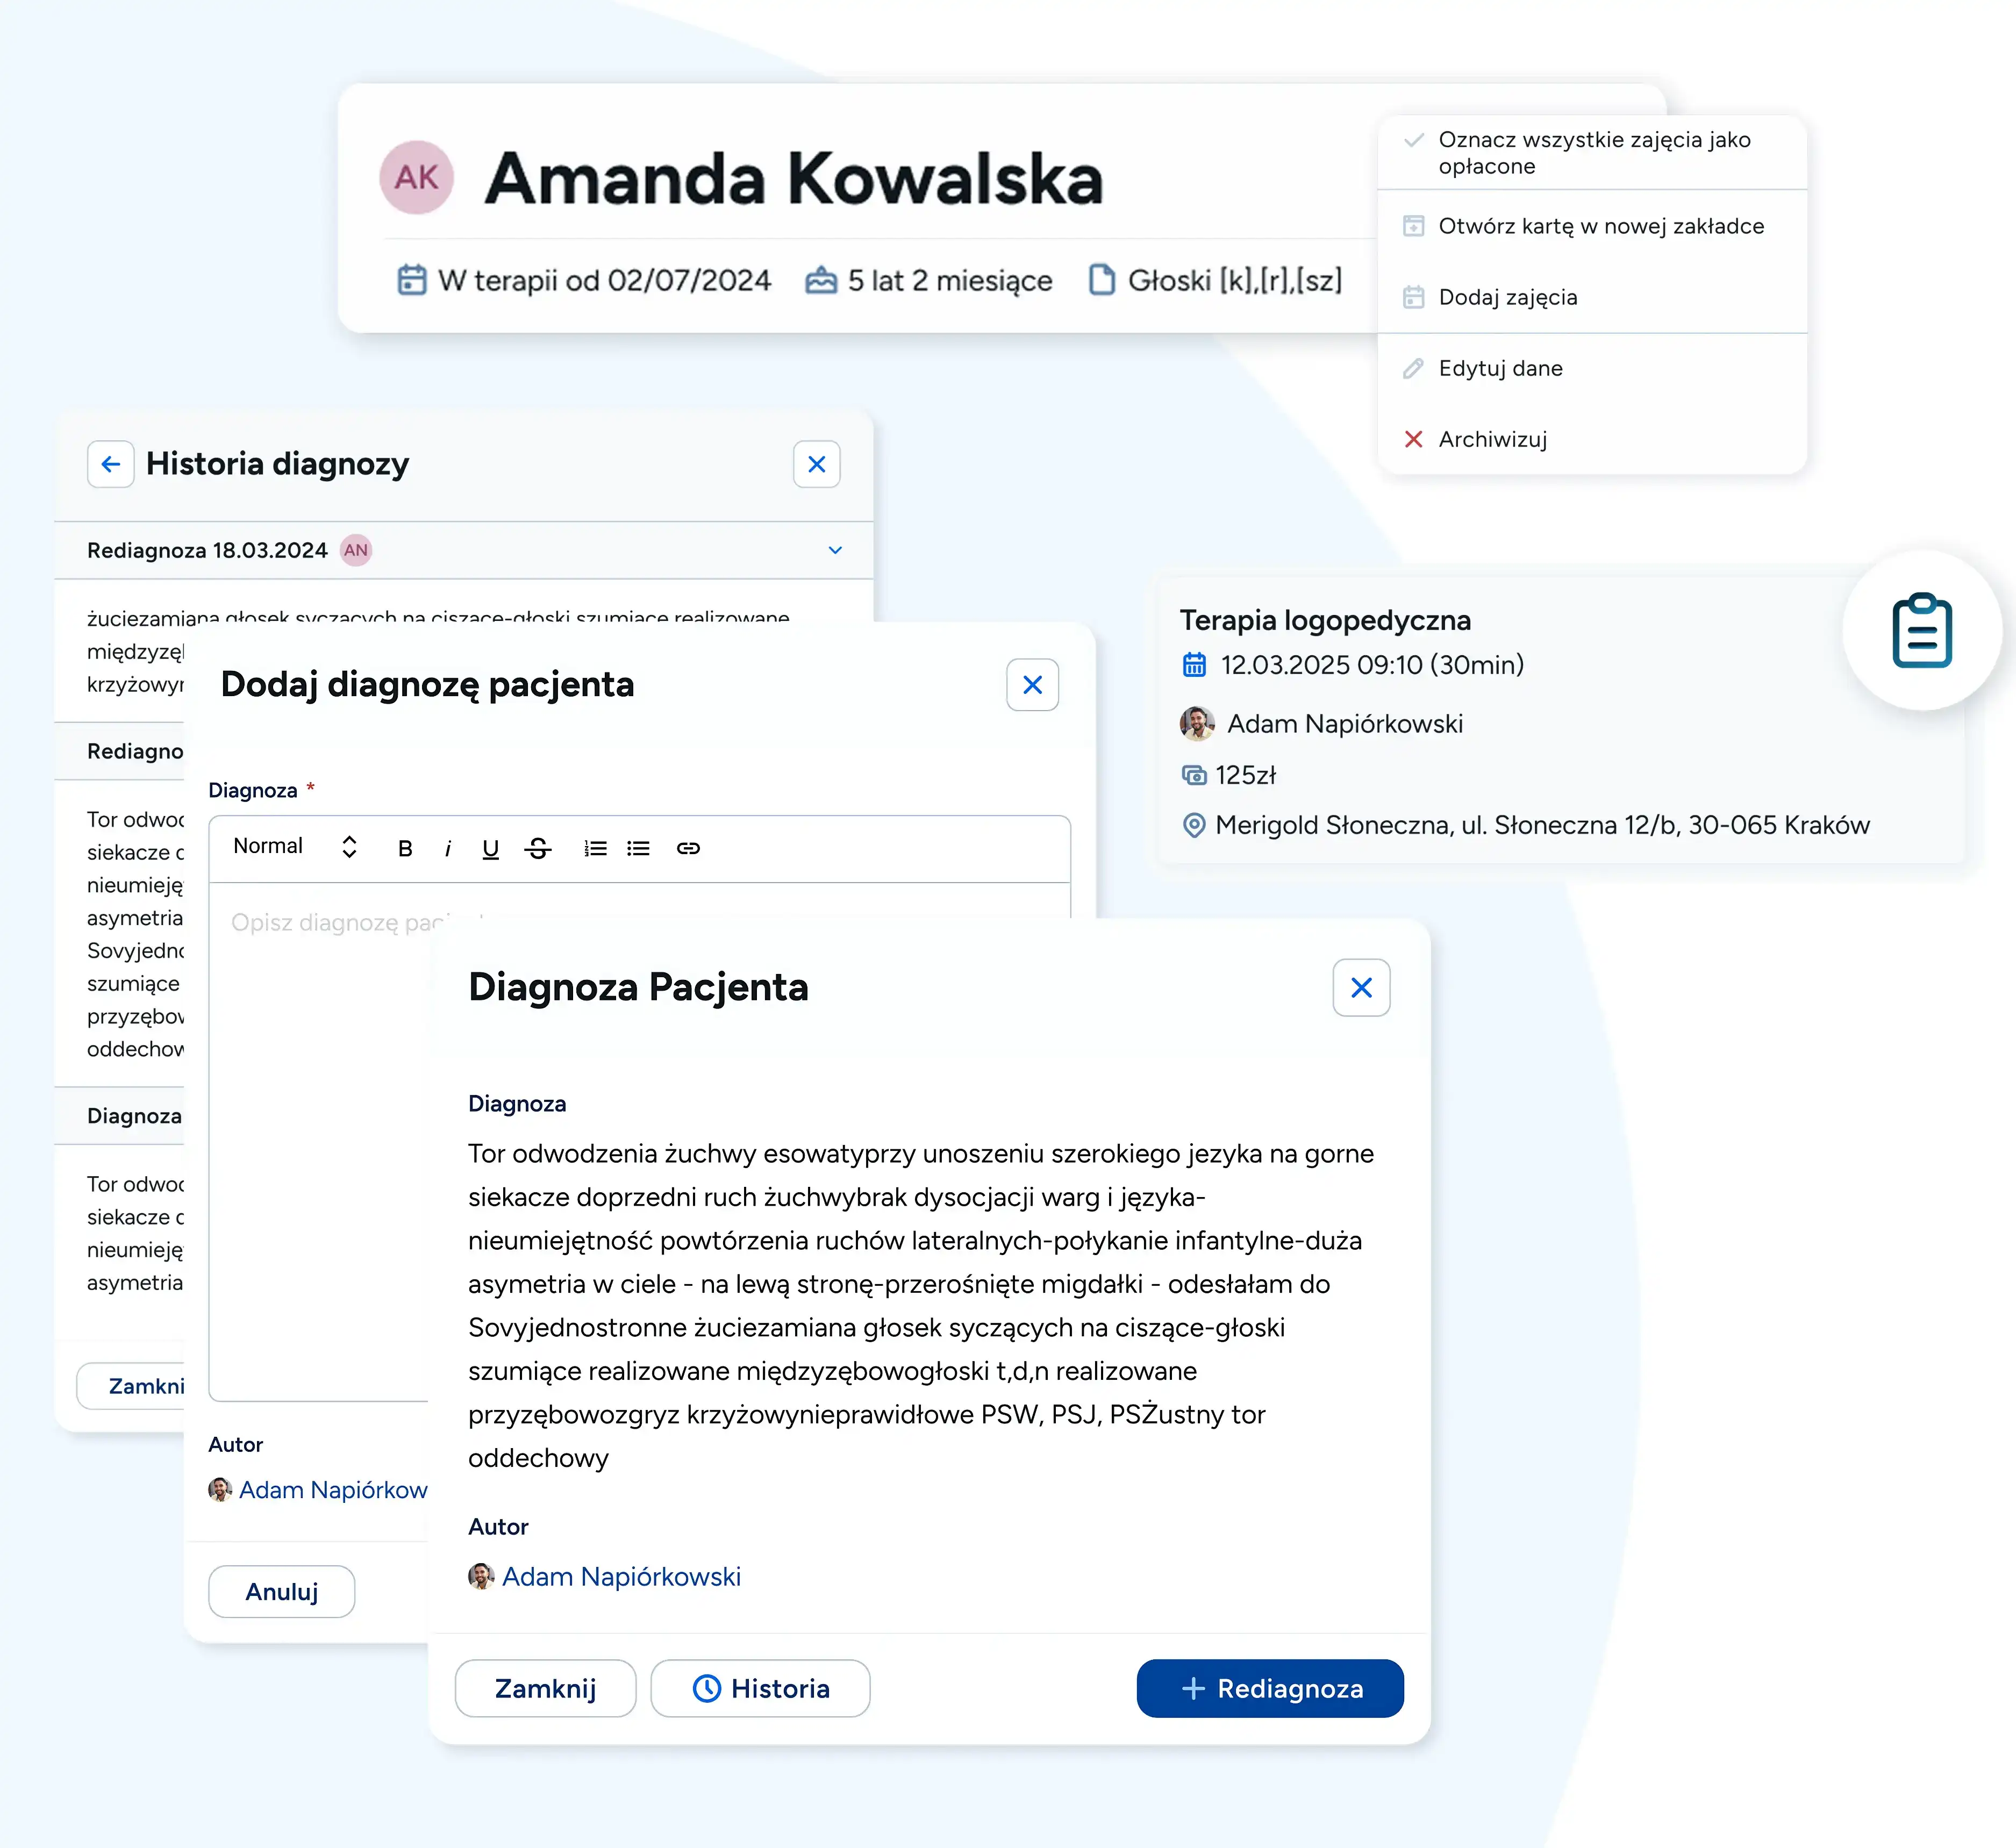Click Archiwizuj in the context menu
The width and height of the screenshot is (2016, 1848).
[1492, 439]
